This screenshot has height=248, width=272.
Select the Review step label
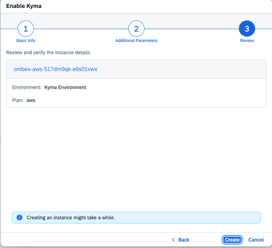pyautogui.click(x=247, y=41)
